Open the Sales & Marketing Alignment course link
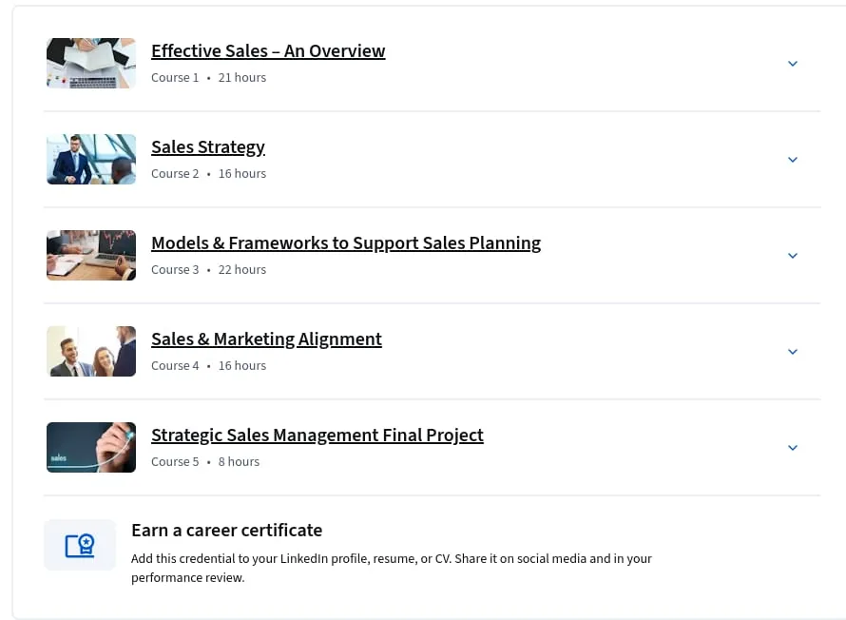Image resolution: width=846 pixels, height=620 pixels. point(266,339)
